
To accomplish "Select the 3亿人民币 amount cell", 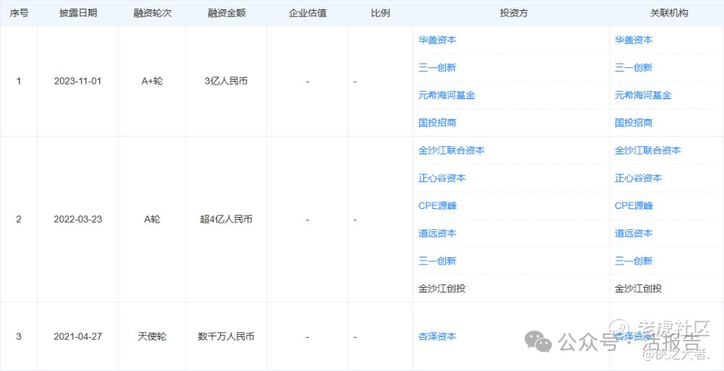I will [226, 81].
